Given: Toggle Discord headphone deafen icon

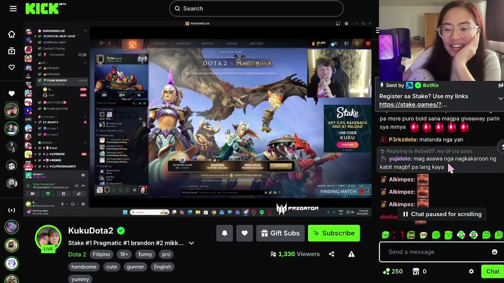Looking at the screenshot, I should [72, 204].
